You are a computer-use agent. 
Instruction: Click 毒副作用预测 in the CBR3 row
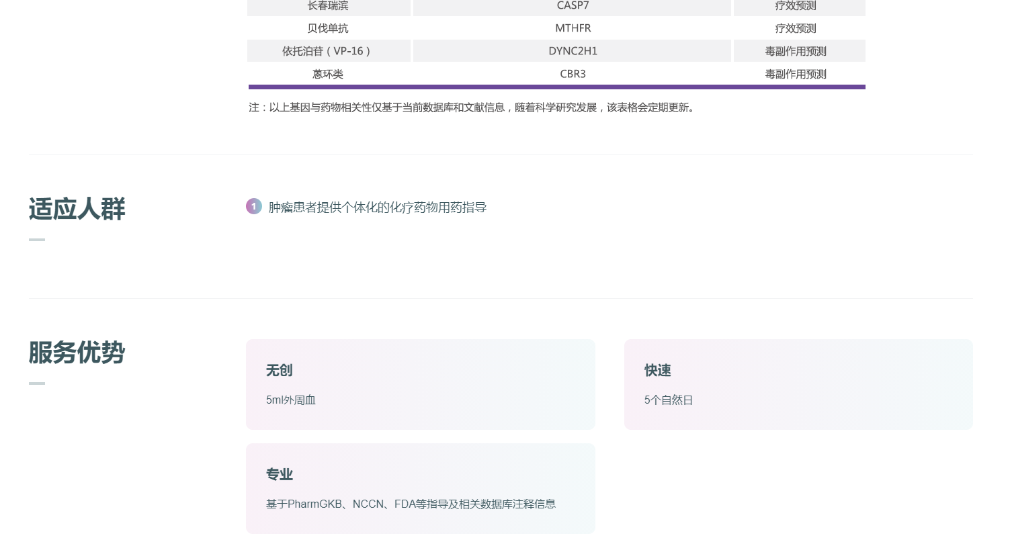pos(796,74)
